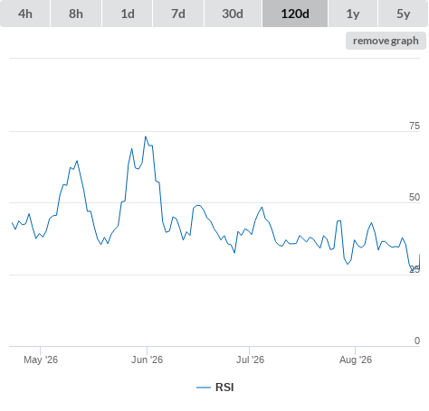Click the active 120d tab

(x=295, y=14)
